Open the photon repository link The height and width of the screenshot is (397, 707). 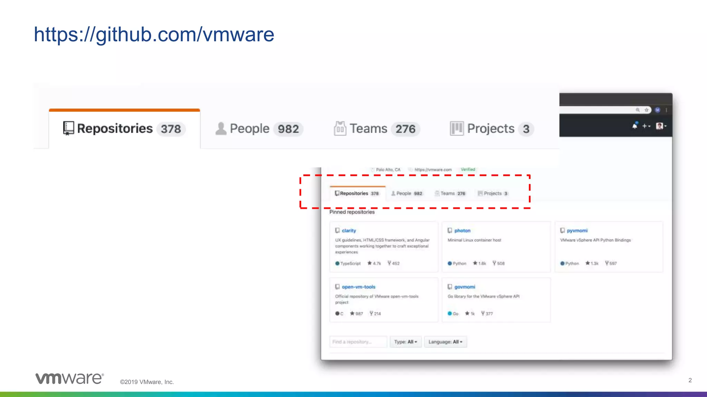coord(462,231)
